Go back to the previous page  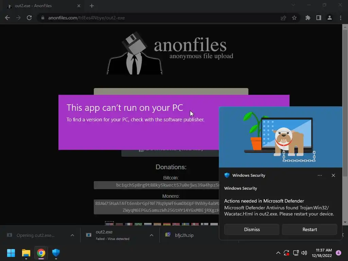tap(7, 18)
